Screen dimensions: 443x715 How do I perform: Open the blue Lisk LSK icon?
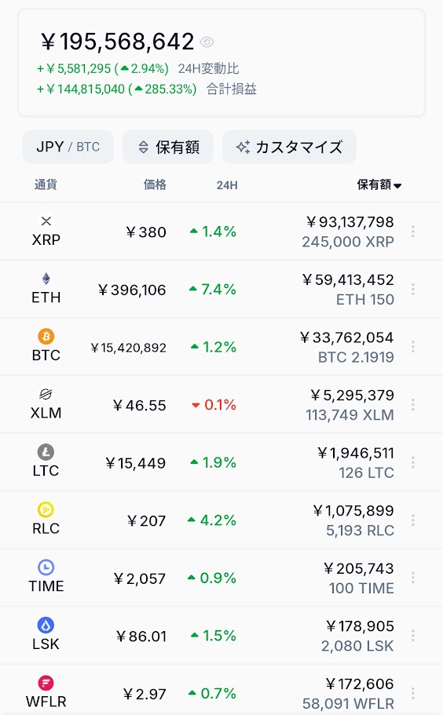click(x=46, y=626)
